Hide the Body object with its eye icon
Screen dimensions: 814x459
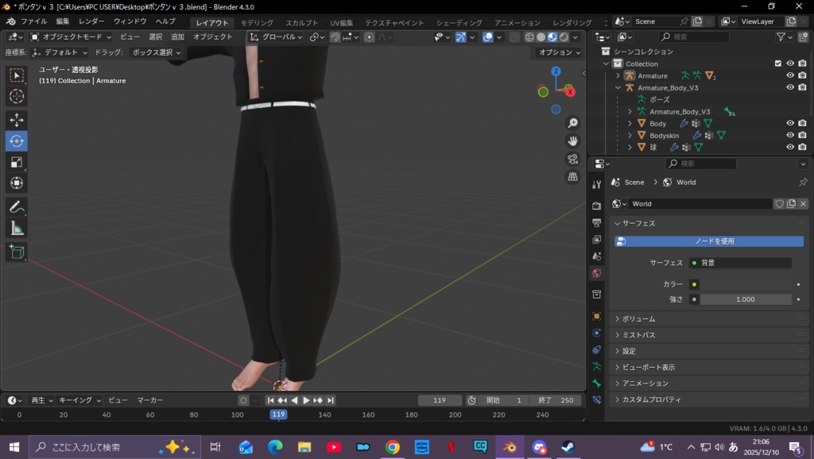[x=790, y=123]
